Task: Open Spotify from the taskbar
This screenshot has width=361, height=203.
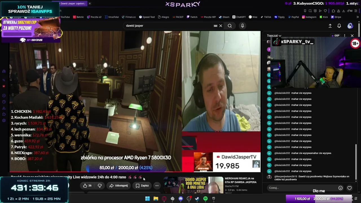Action: point(205,198)
